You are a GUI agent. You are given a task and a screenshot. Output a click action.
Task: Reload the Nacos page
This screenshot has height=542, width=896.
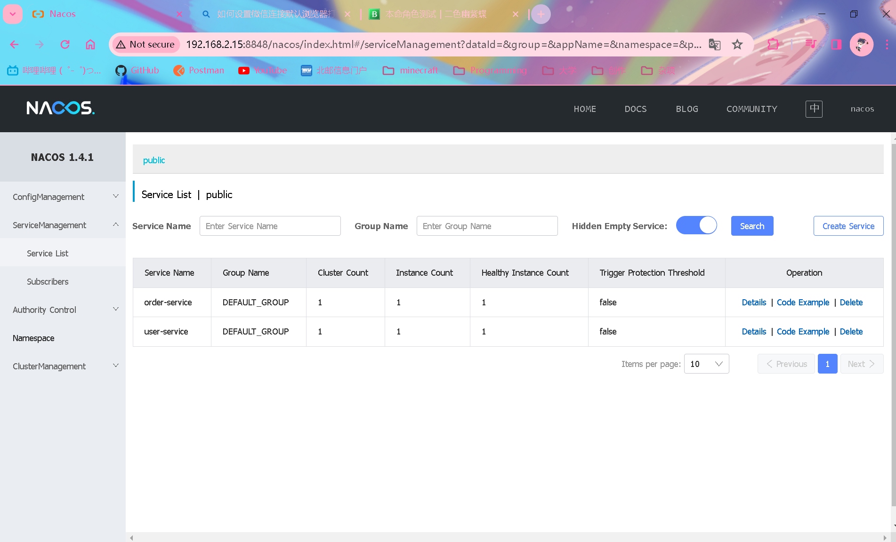pos(65,45)
